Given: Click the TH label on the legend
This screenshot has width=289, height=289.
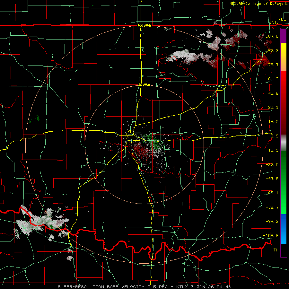Looking at the screenshot, I should [276, 250].
